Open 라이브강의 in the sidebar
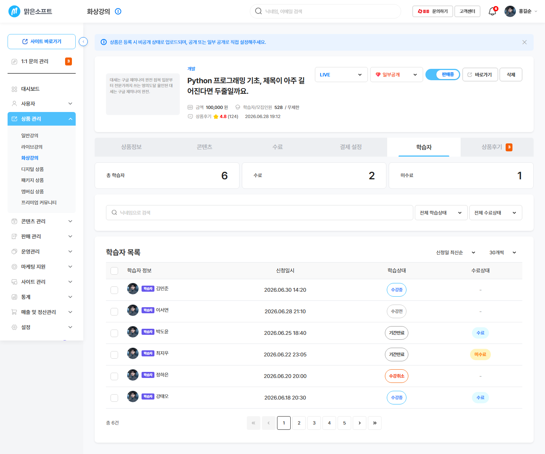 point(32,147)
